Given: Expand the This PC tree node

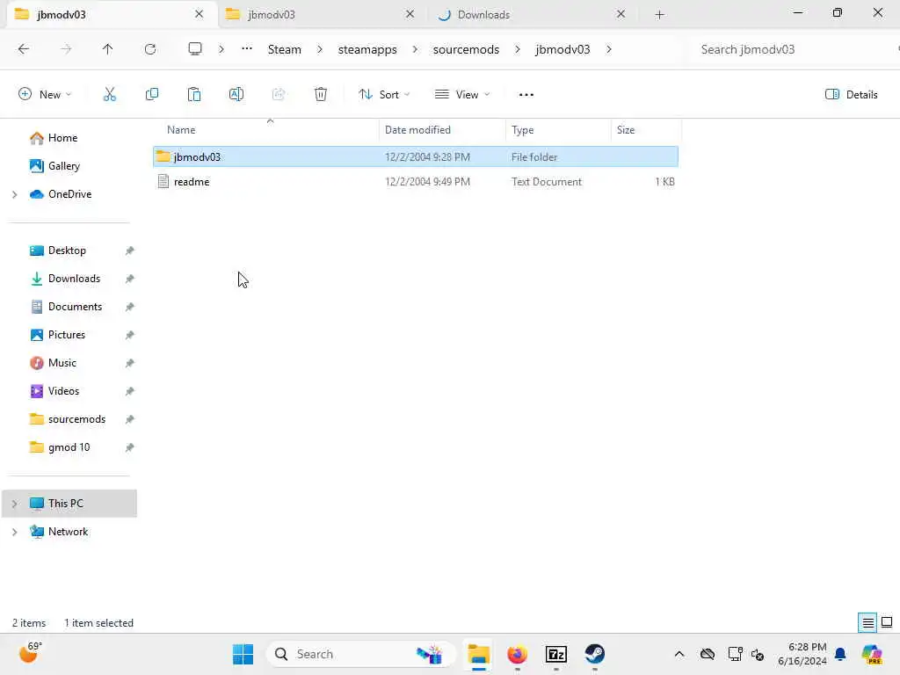Looking at the screenshot, I should 14,504.
